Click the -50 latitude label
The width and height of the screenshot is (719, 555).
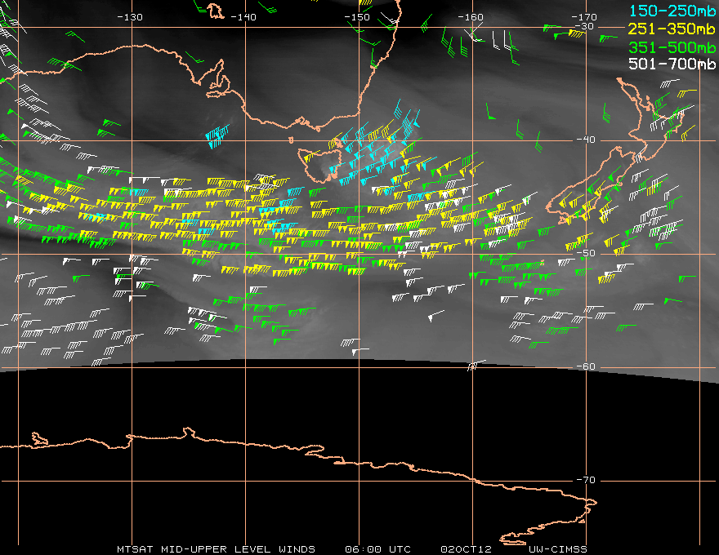click(586, 253)
